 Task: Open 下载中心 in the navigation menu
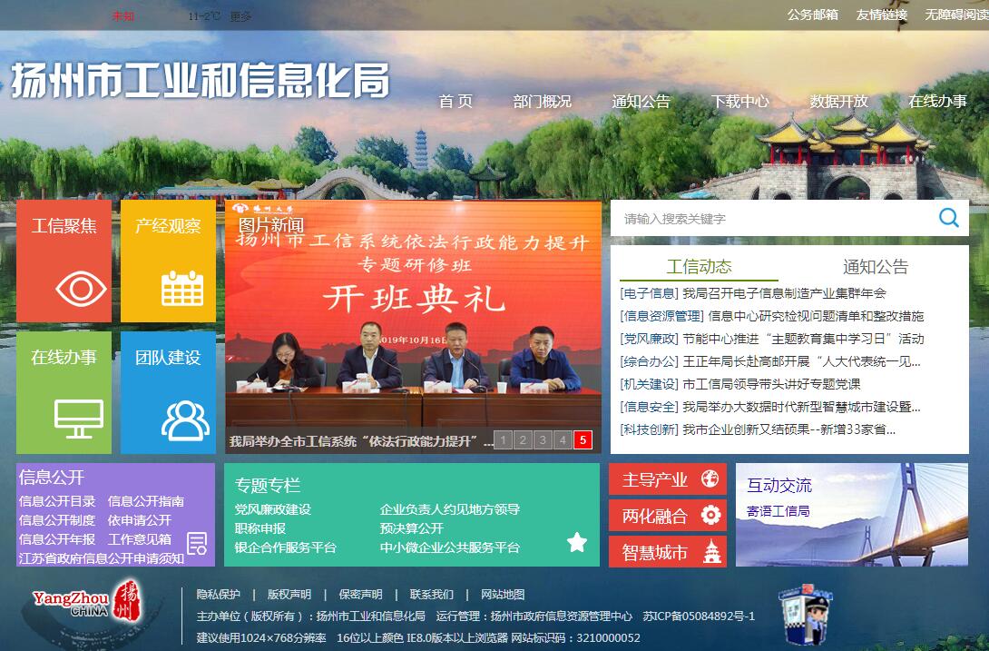pyautogui.click(x=739, y=102)
